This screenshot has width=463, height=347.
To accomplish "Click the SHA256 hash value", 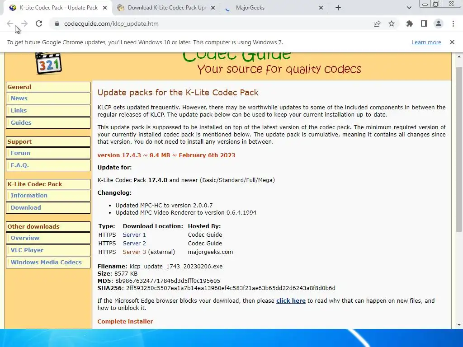I will (x=231, y=288).
